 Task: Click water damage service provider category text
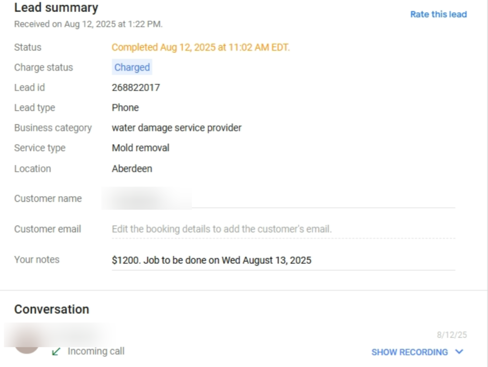pyautogui.click(x=176, y=128)
